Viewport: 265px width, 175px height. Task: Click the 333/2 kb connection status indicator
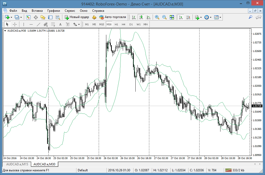click(x=235, y=170)
